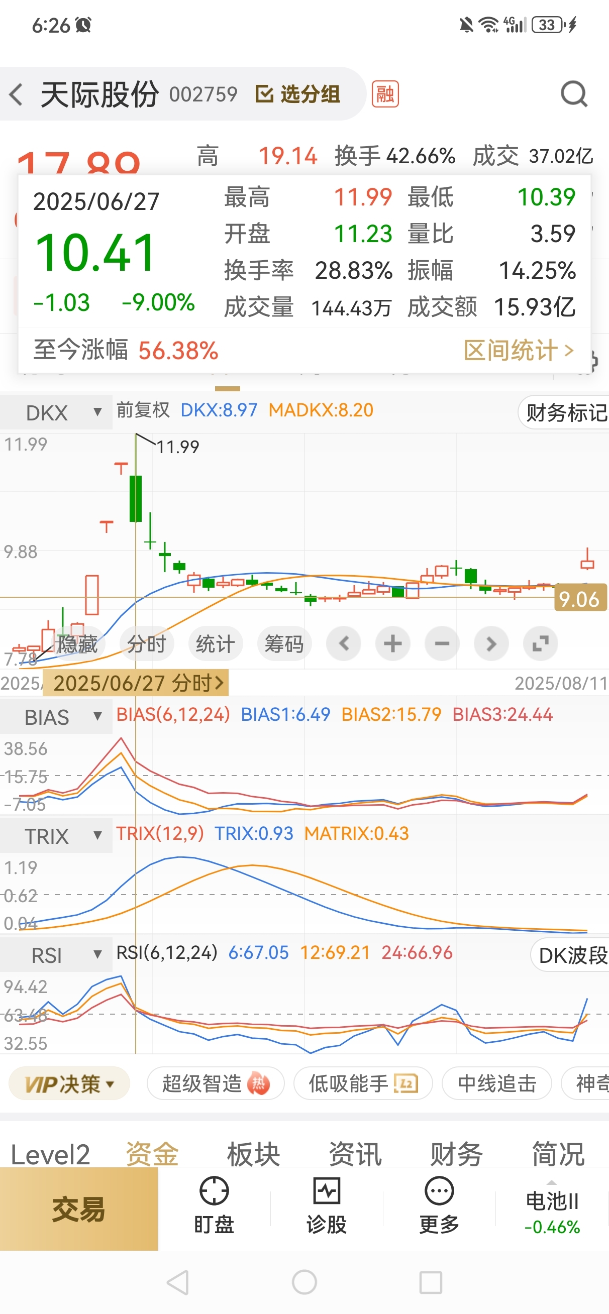Image resolution: width=609 pixels, height=1314 pixels.
Task: Zoom out chart with minus icon
Action: pyautogui.click(x=442, y=644)
